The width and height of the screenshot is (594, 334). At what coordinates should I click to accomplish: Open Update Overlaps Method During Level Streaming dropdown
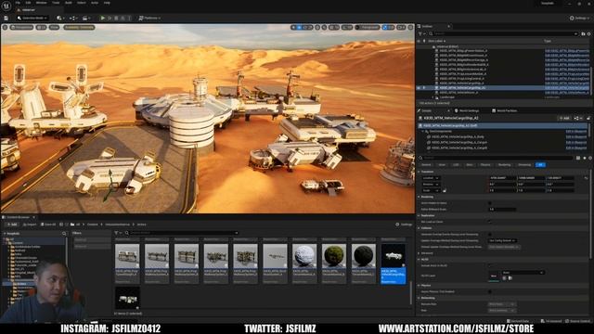tap(502, 241)
